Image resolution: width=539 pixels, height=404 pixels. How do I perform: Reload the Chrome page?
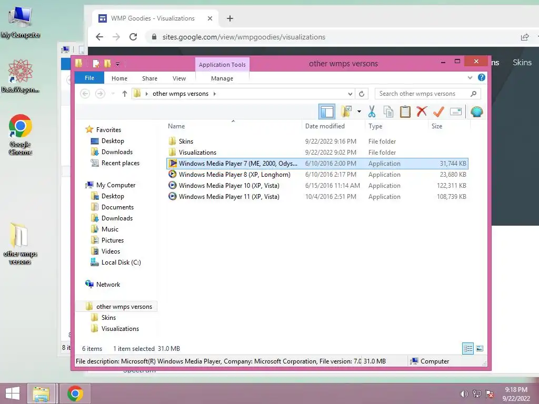133,37
